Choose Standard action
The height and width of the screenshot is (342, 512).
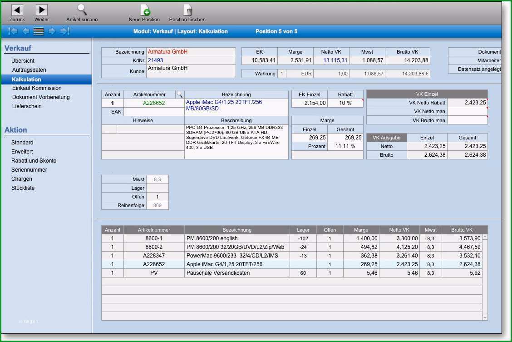coord(22,143)
